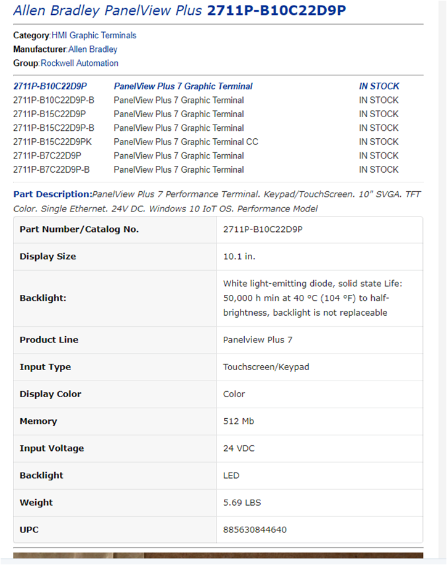Click 'PanelView Plus 7 Graphic Terminal CC' description
This screenshot has width=447, height=565.
[186, 142]
